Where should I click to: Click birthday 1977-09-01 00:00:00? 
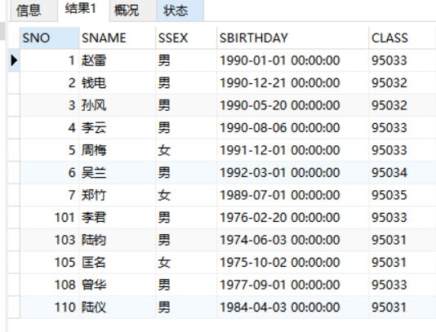pos(293,285)
